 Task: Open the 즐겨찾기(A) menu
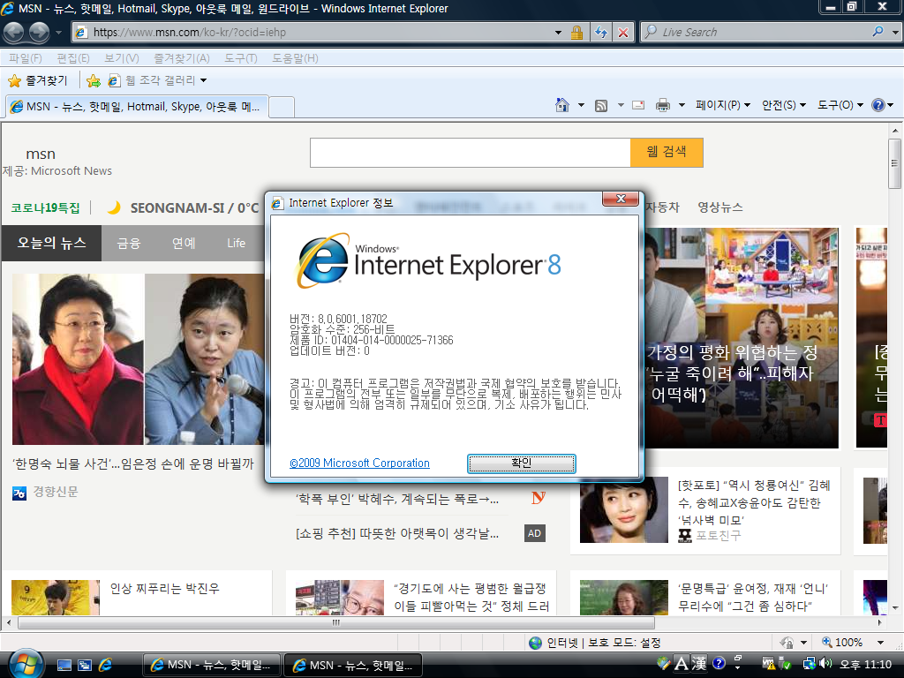pos(182,58)
